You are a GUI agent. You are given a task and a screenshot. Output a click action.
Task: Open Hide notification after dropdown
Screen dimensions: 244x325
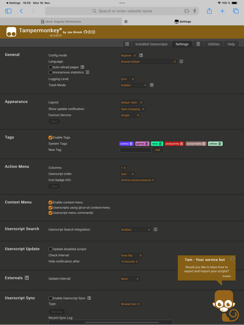pyautogui.click(x=129, y=262)
